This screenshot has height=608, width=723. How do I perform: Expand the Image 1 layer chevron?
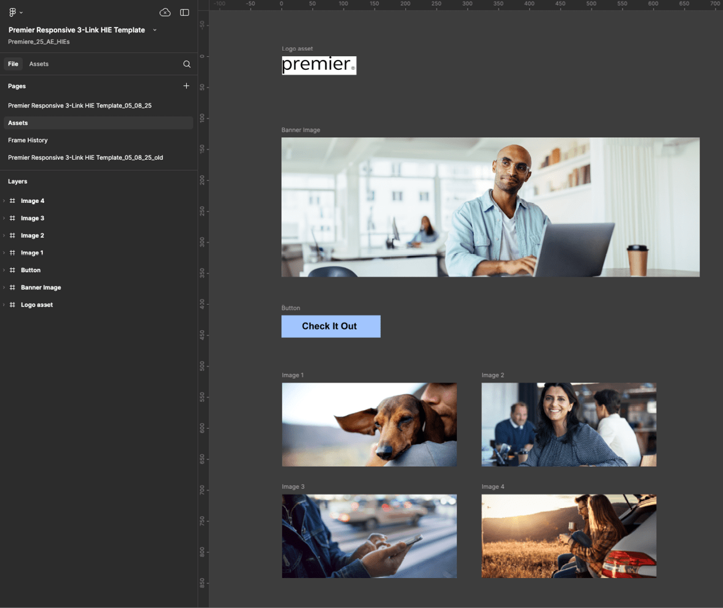(x=4, y=253)
